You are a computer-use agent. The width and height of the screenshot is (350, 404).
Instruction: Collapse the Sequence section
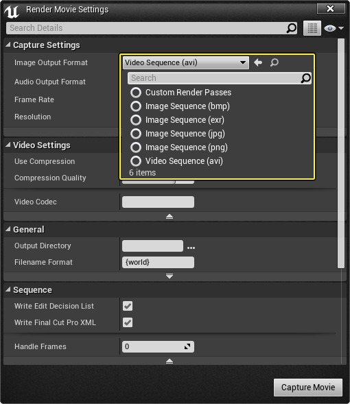8,290
